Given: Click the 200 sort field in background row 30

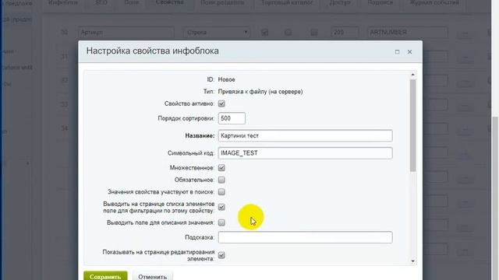Looking at the screenshot, I should [345, 33].
